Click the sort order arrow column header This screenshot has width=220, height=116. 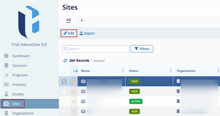75,71
